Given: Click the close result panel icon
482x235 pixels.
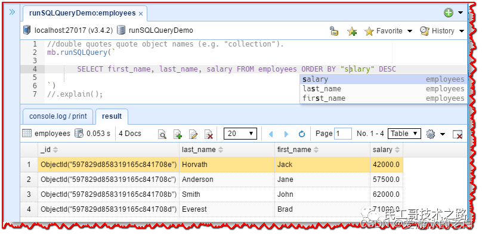Looking at the screenshot, I should point(458,134).
